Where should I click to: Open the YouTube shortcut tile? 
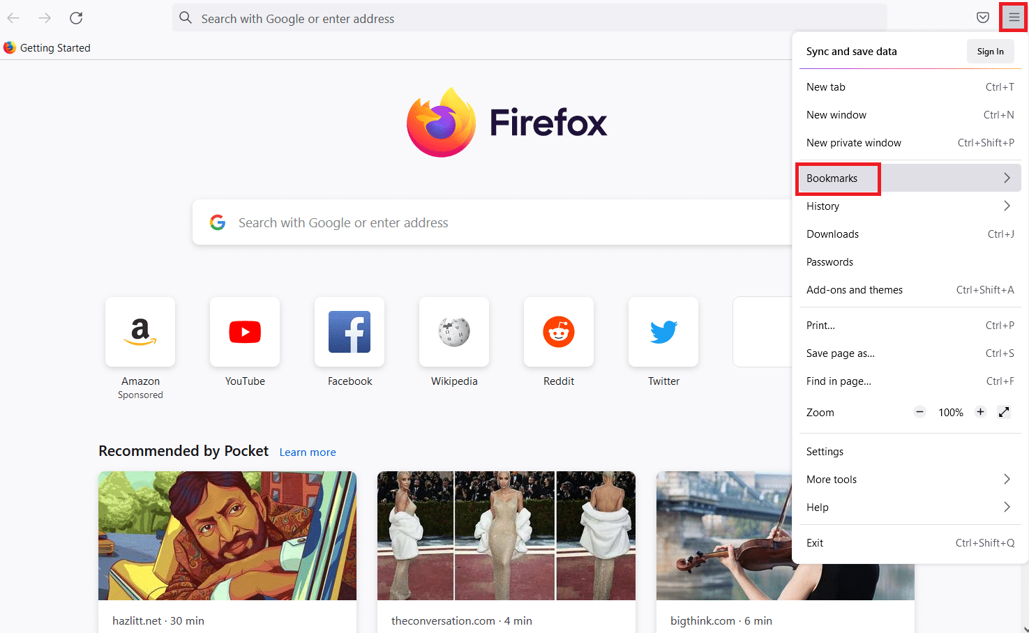(245, 332)
